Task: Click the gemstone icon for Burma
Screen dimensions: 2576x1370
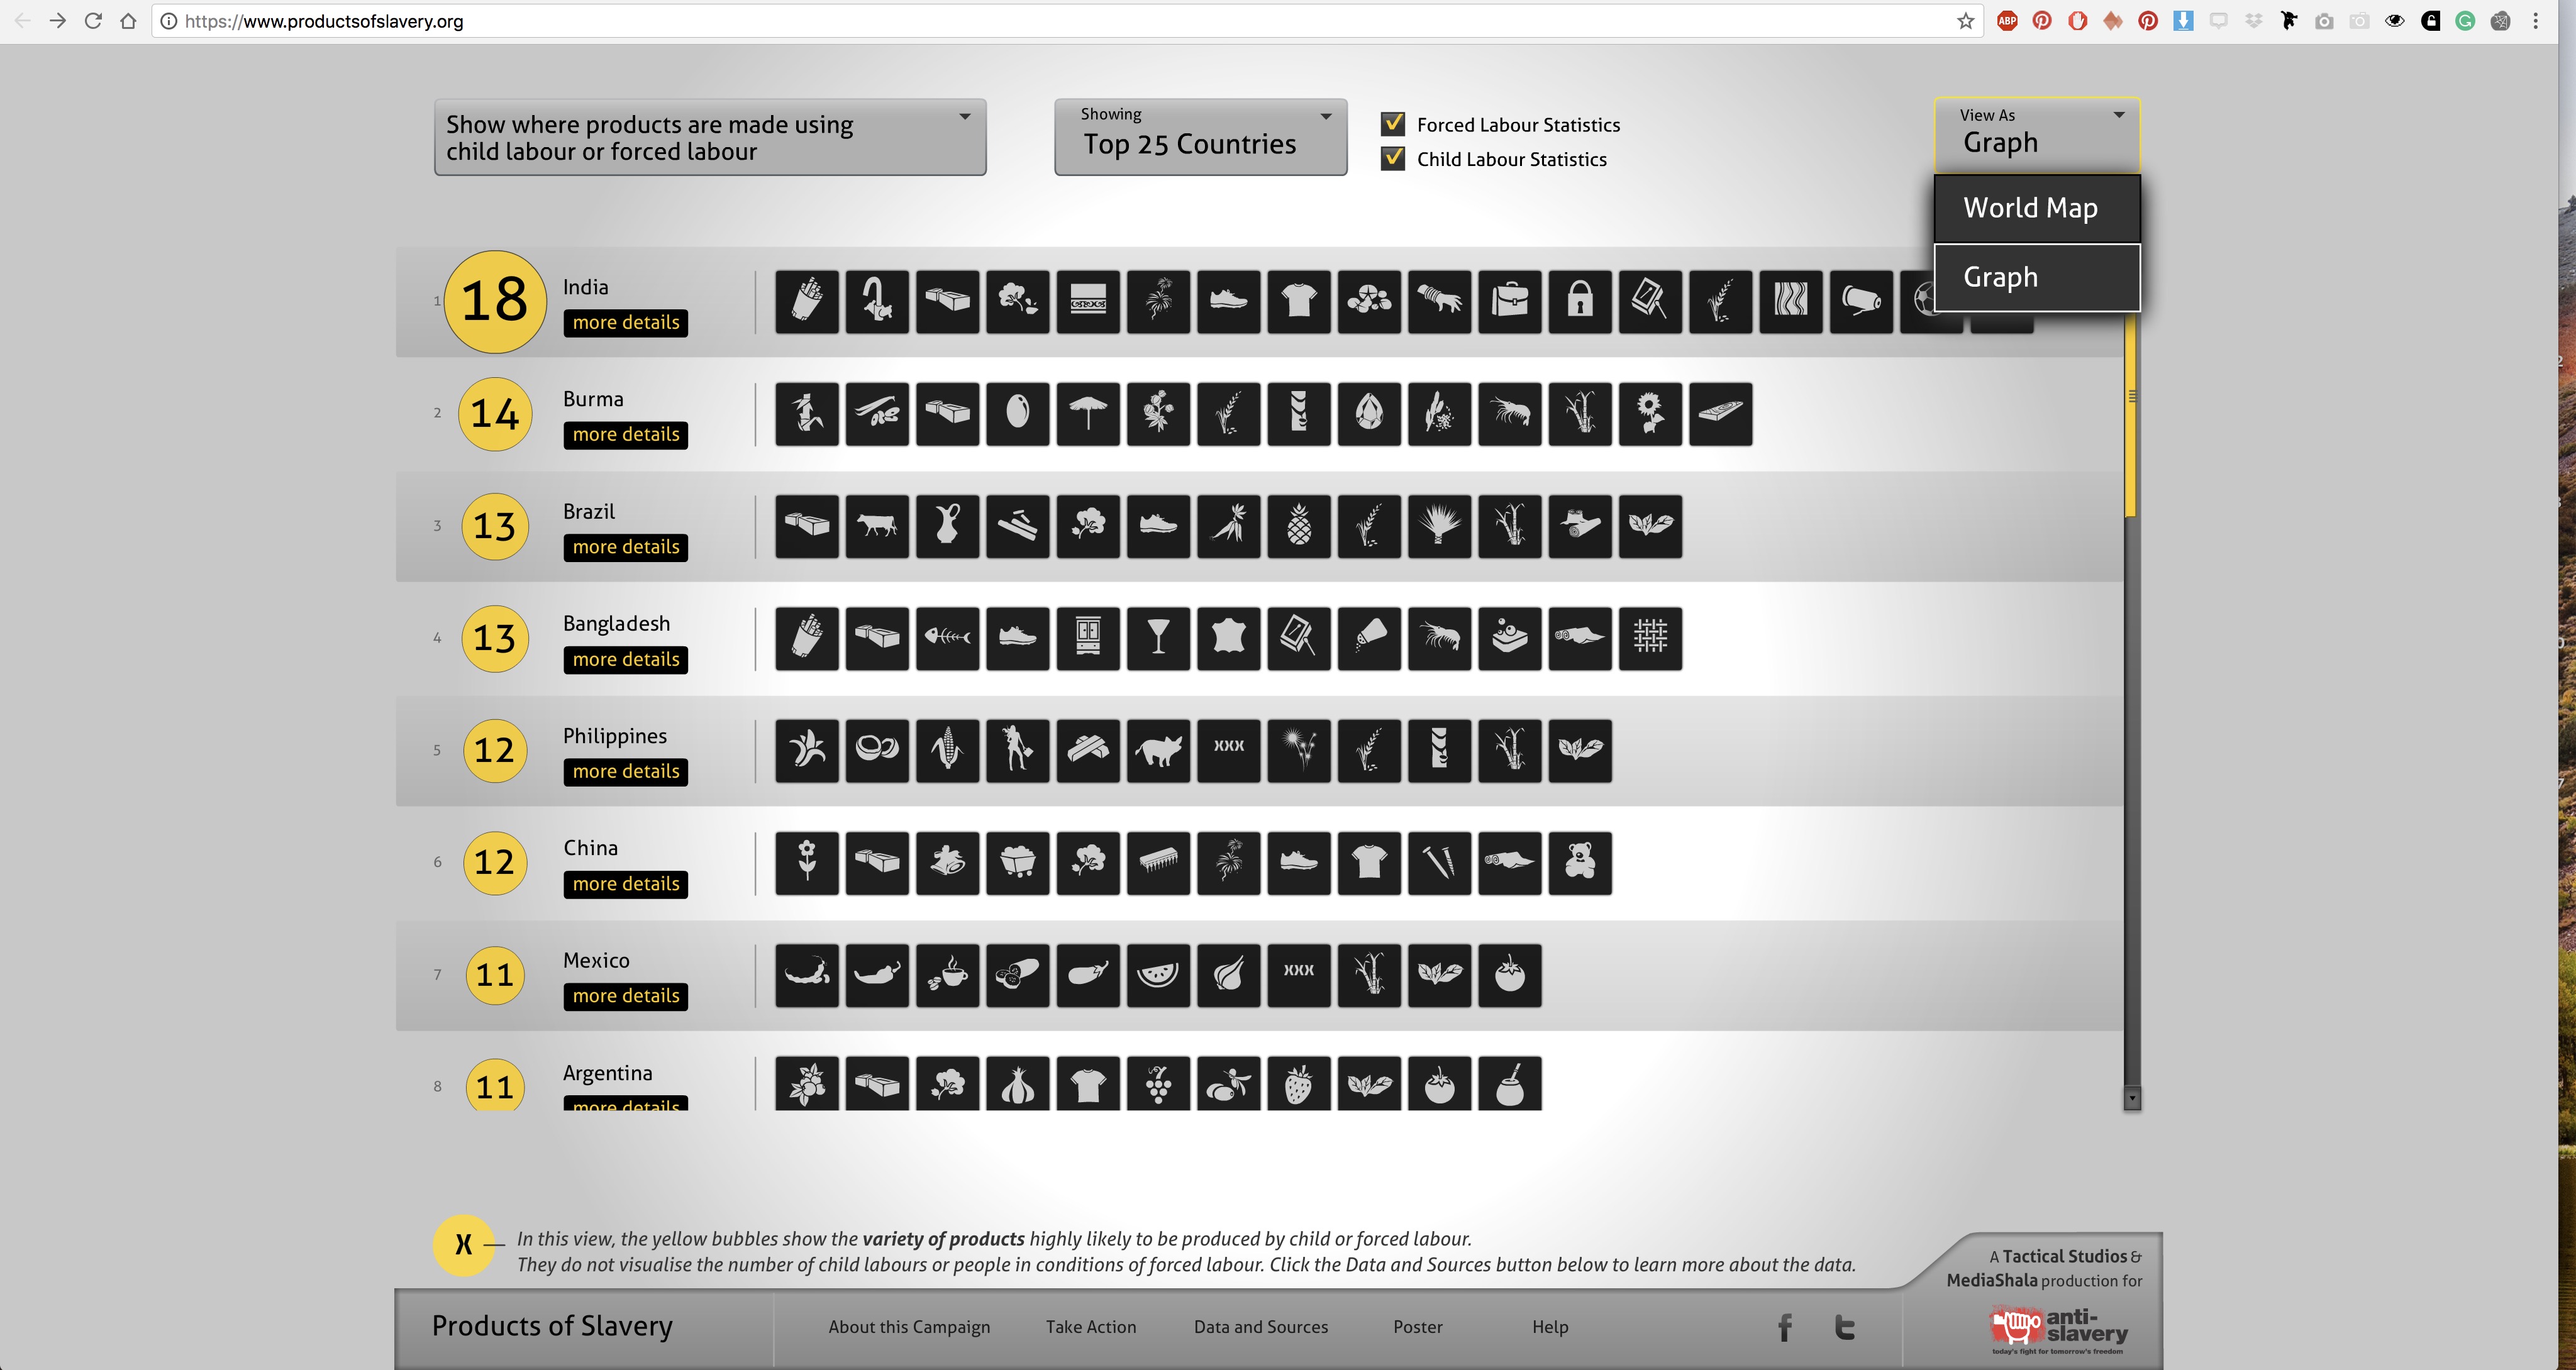Action: pyautogui.click(x=1369, y=413)
